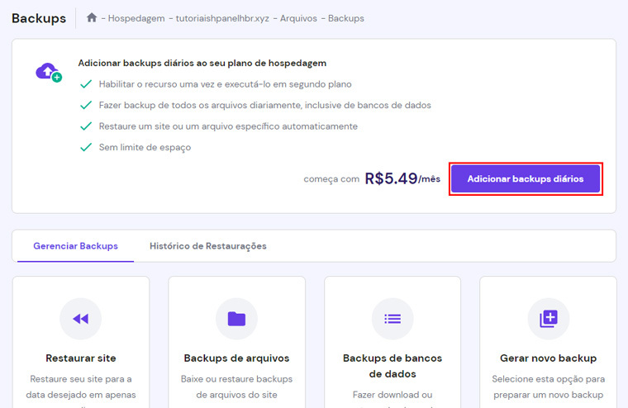Open Hospedagem breadcrumb link
628x408 pixels.
click(x=136, y=18)
